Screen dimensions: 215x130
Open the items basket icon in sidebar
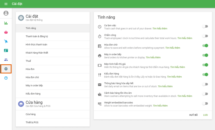click(6, 32)
